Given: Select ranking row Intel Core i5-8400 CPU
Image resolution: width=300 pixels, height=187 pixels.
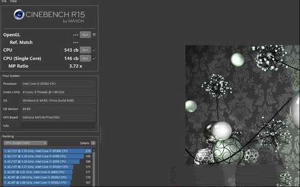Looking at the screenshot, I should (x=47, y=172).
